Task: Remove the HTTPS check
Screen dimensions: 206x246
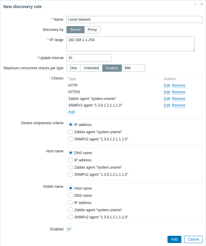Action: click(x=179, y=92)
